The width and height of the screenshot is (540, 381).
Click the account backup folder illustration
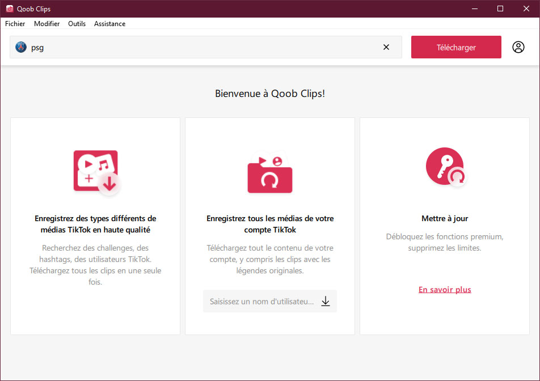(270, 172)
